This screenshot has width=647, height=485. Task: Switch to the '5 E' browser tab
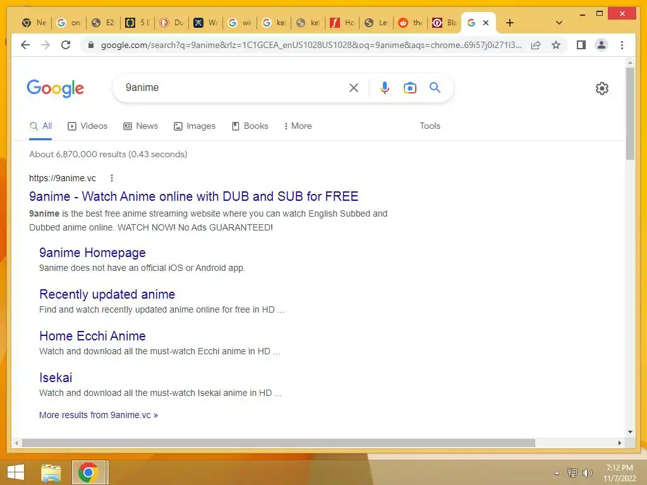point(137,23)
